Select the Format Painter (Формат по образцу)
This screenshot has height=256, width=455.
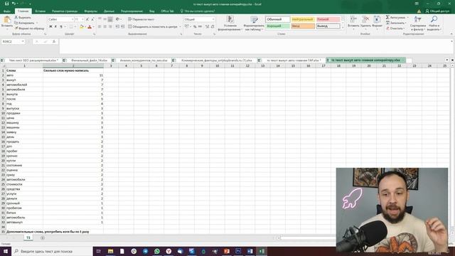[x=29, y=28]
